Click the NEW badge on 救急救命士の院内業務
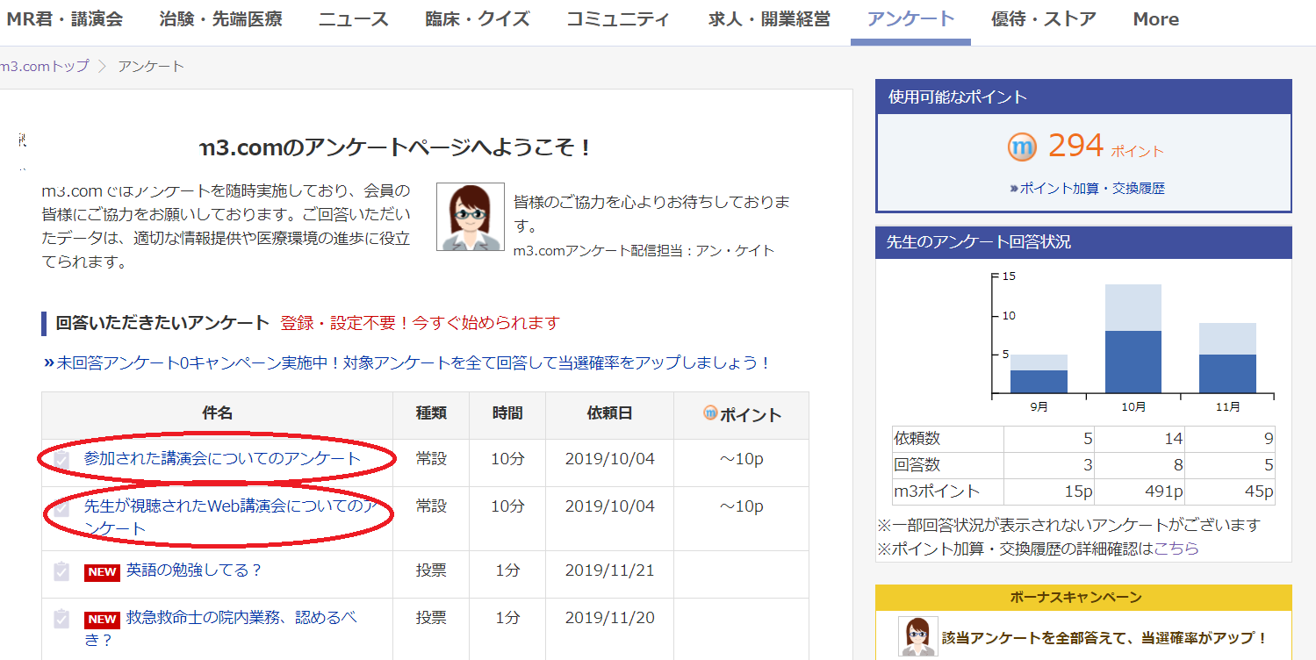Image resolution: width=1316 pixels, height=660 pixels. coord(102,620)
